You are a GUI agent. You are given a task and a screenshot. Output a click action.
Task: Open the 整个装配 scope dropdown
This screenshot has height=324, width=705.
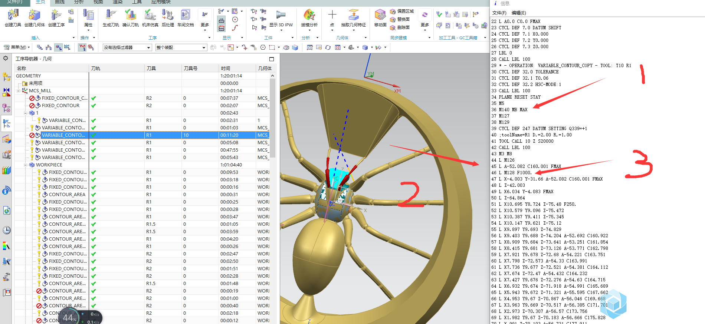click(x=181, y=47)
